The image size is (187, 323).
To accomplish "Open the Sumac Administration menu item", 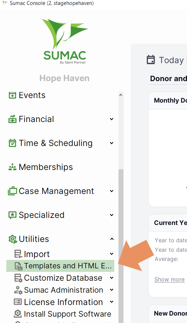I will click(x=64, y=290).
